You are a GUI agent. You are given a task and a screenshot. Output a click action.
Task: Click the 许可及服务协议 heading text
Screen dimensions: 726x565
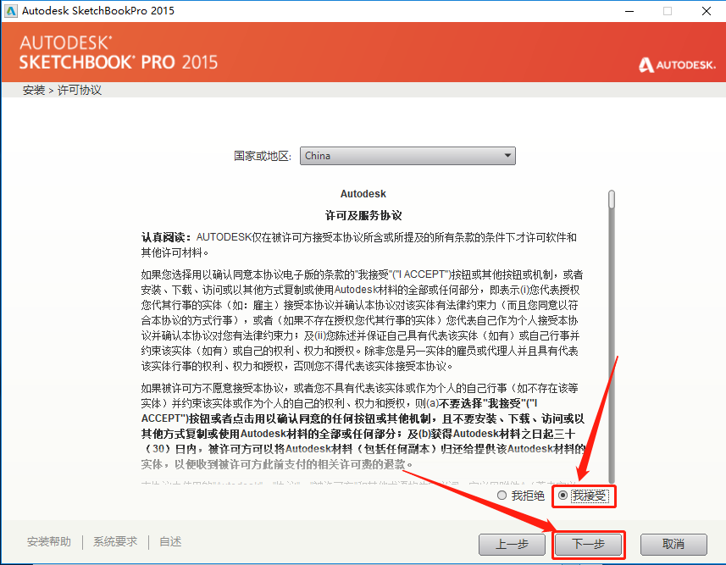click(363, 215)
